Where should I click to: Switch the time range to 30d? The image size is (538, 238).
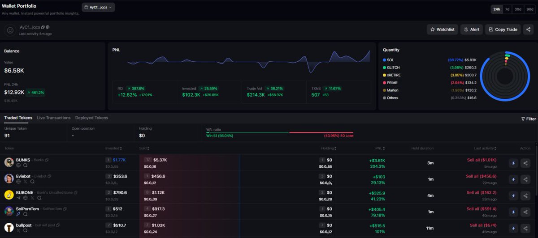(518, 9)
